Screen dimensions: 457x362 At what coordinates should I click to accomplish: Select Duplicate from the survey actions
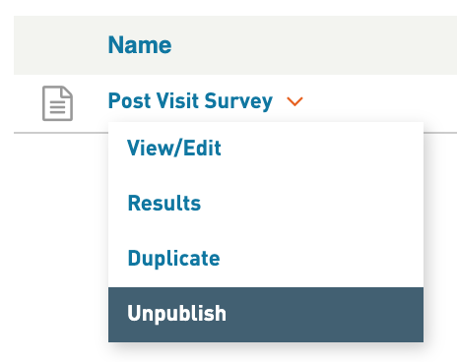266,259
